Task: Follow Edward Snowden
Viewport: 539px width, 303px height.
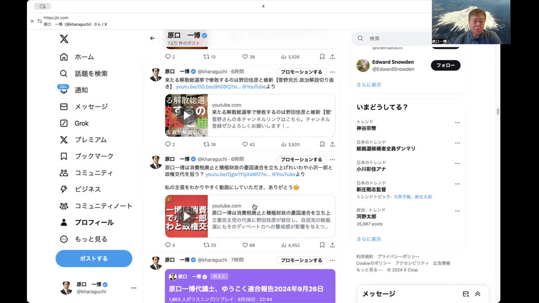Action: pos(445,65)
